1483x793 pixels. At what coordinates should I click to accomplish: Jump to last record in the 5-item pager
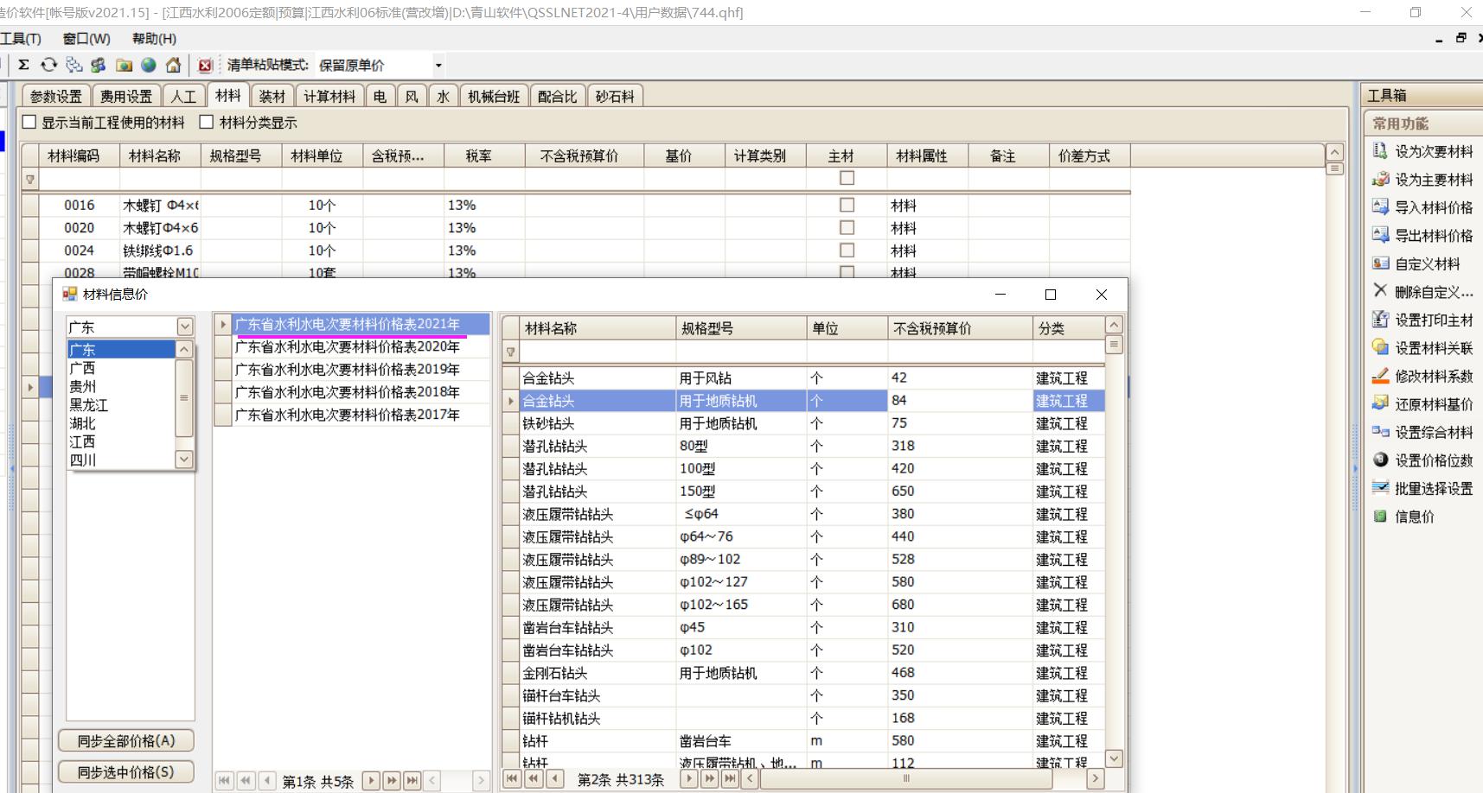(412, 781)
